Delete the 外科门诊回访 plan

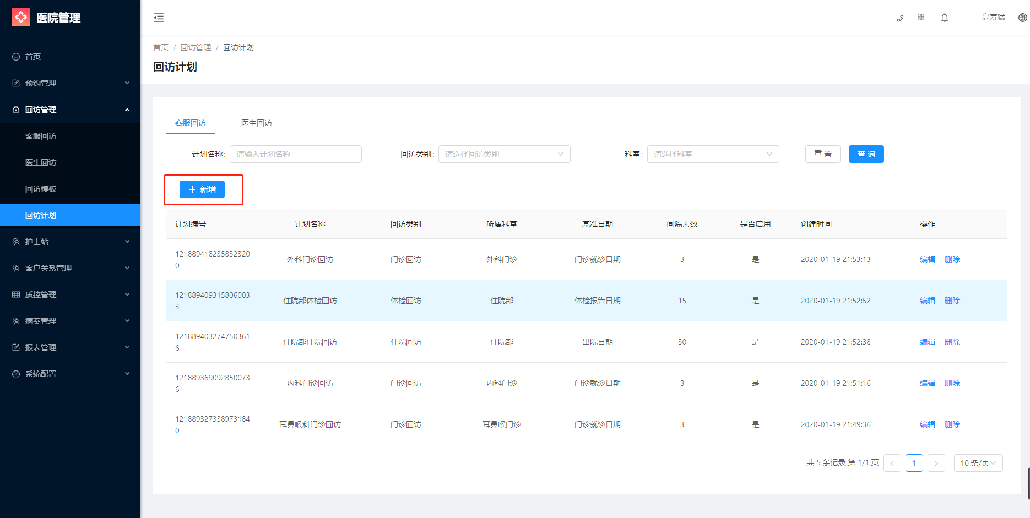click(952, 259)
